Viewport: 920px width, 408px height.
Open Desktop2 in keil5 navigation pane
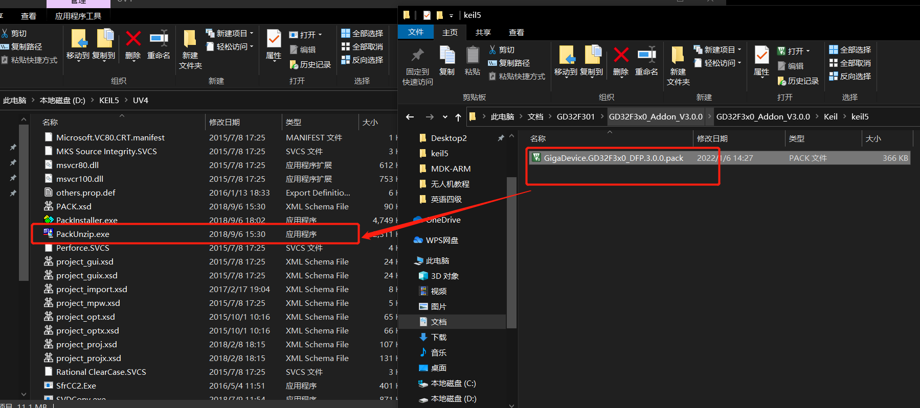[x=448, y=138]
